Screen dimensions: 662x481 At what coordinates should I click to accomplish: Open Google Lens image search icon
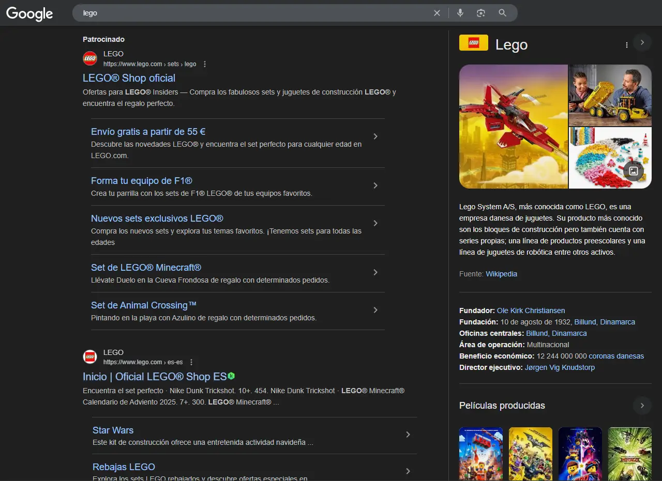coord(481,13)
